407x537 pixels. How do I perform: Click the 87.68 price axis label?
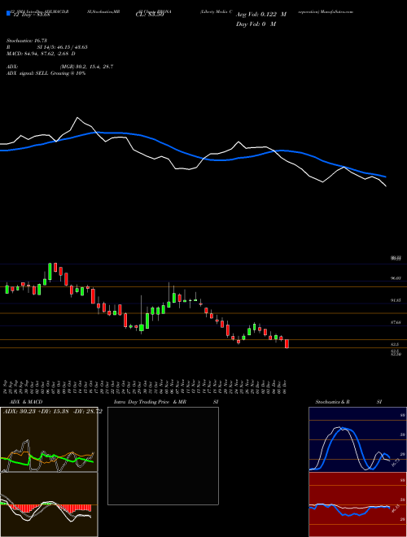click(x=396, y=322)
